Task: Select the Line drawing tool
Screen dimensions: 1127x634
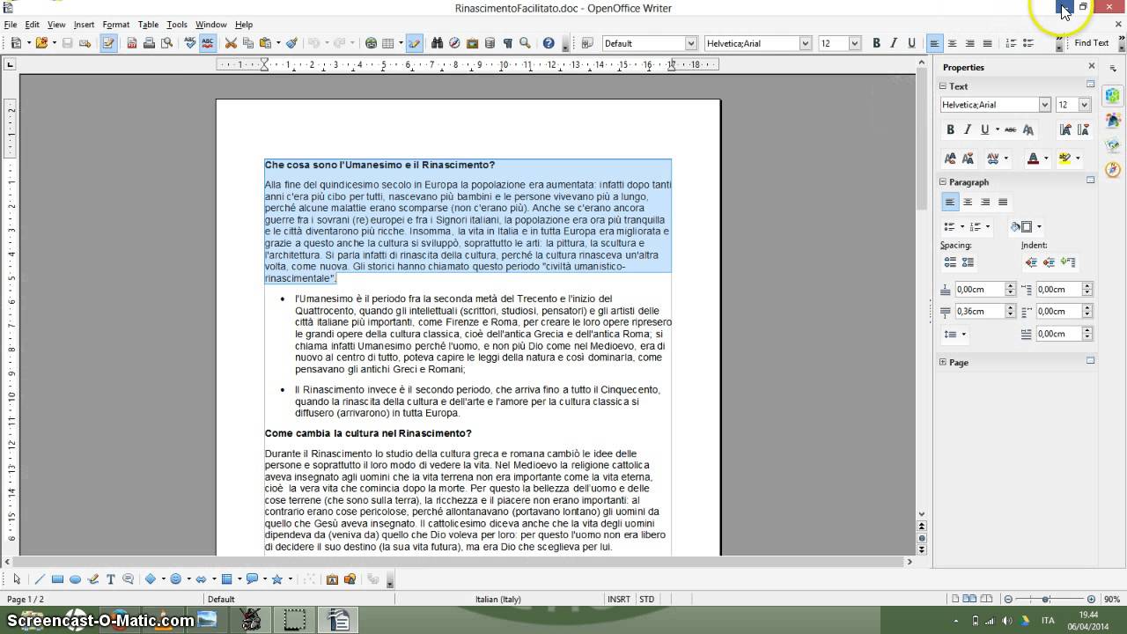Action: [39, 579]
